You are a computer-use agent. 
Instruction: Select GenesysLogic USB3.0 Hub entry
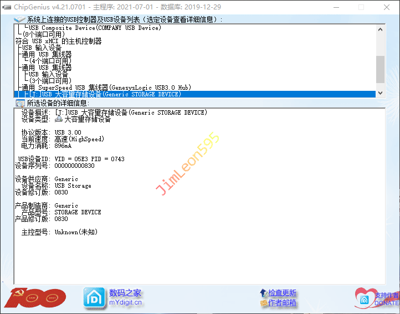(x=106, y=87)
